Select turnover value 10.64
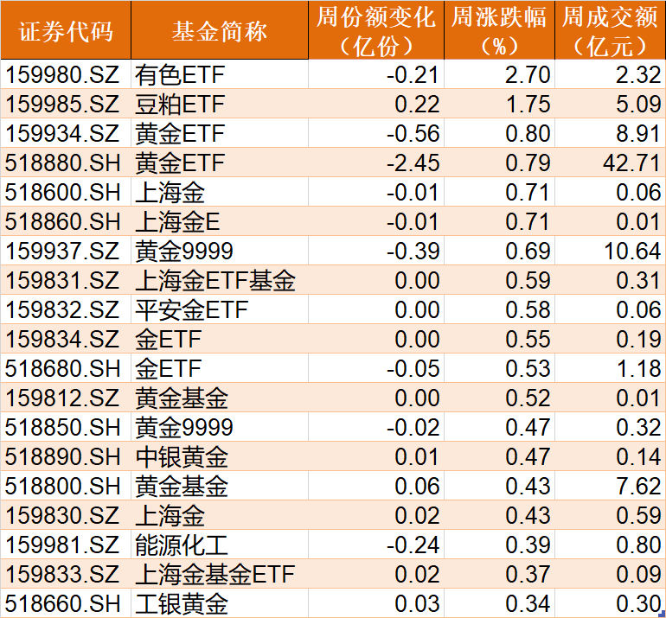The width and height of the screenshot is (666, 618). pos(632,251)
